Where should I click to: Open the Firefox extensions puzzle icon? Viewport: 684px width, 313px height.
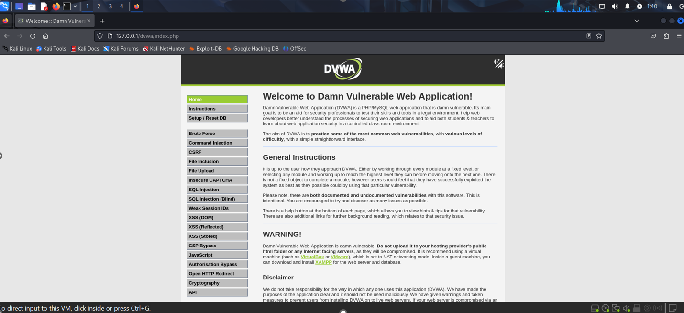(666, 36)
